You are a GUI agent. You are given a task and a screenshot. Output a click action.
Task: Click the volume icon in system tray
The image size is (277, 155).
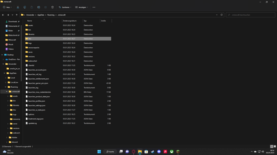pos(263,151)
